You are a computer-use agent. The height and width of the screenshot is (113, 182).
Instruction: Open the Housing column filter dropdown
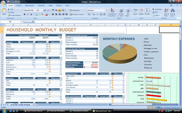tap(19, 42)
